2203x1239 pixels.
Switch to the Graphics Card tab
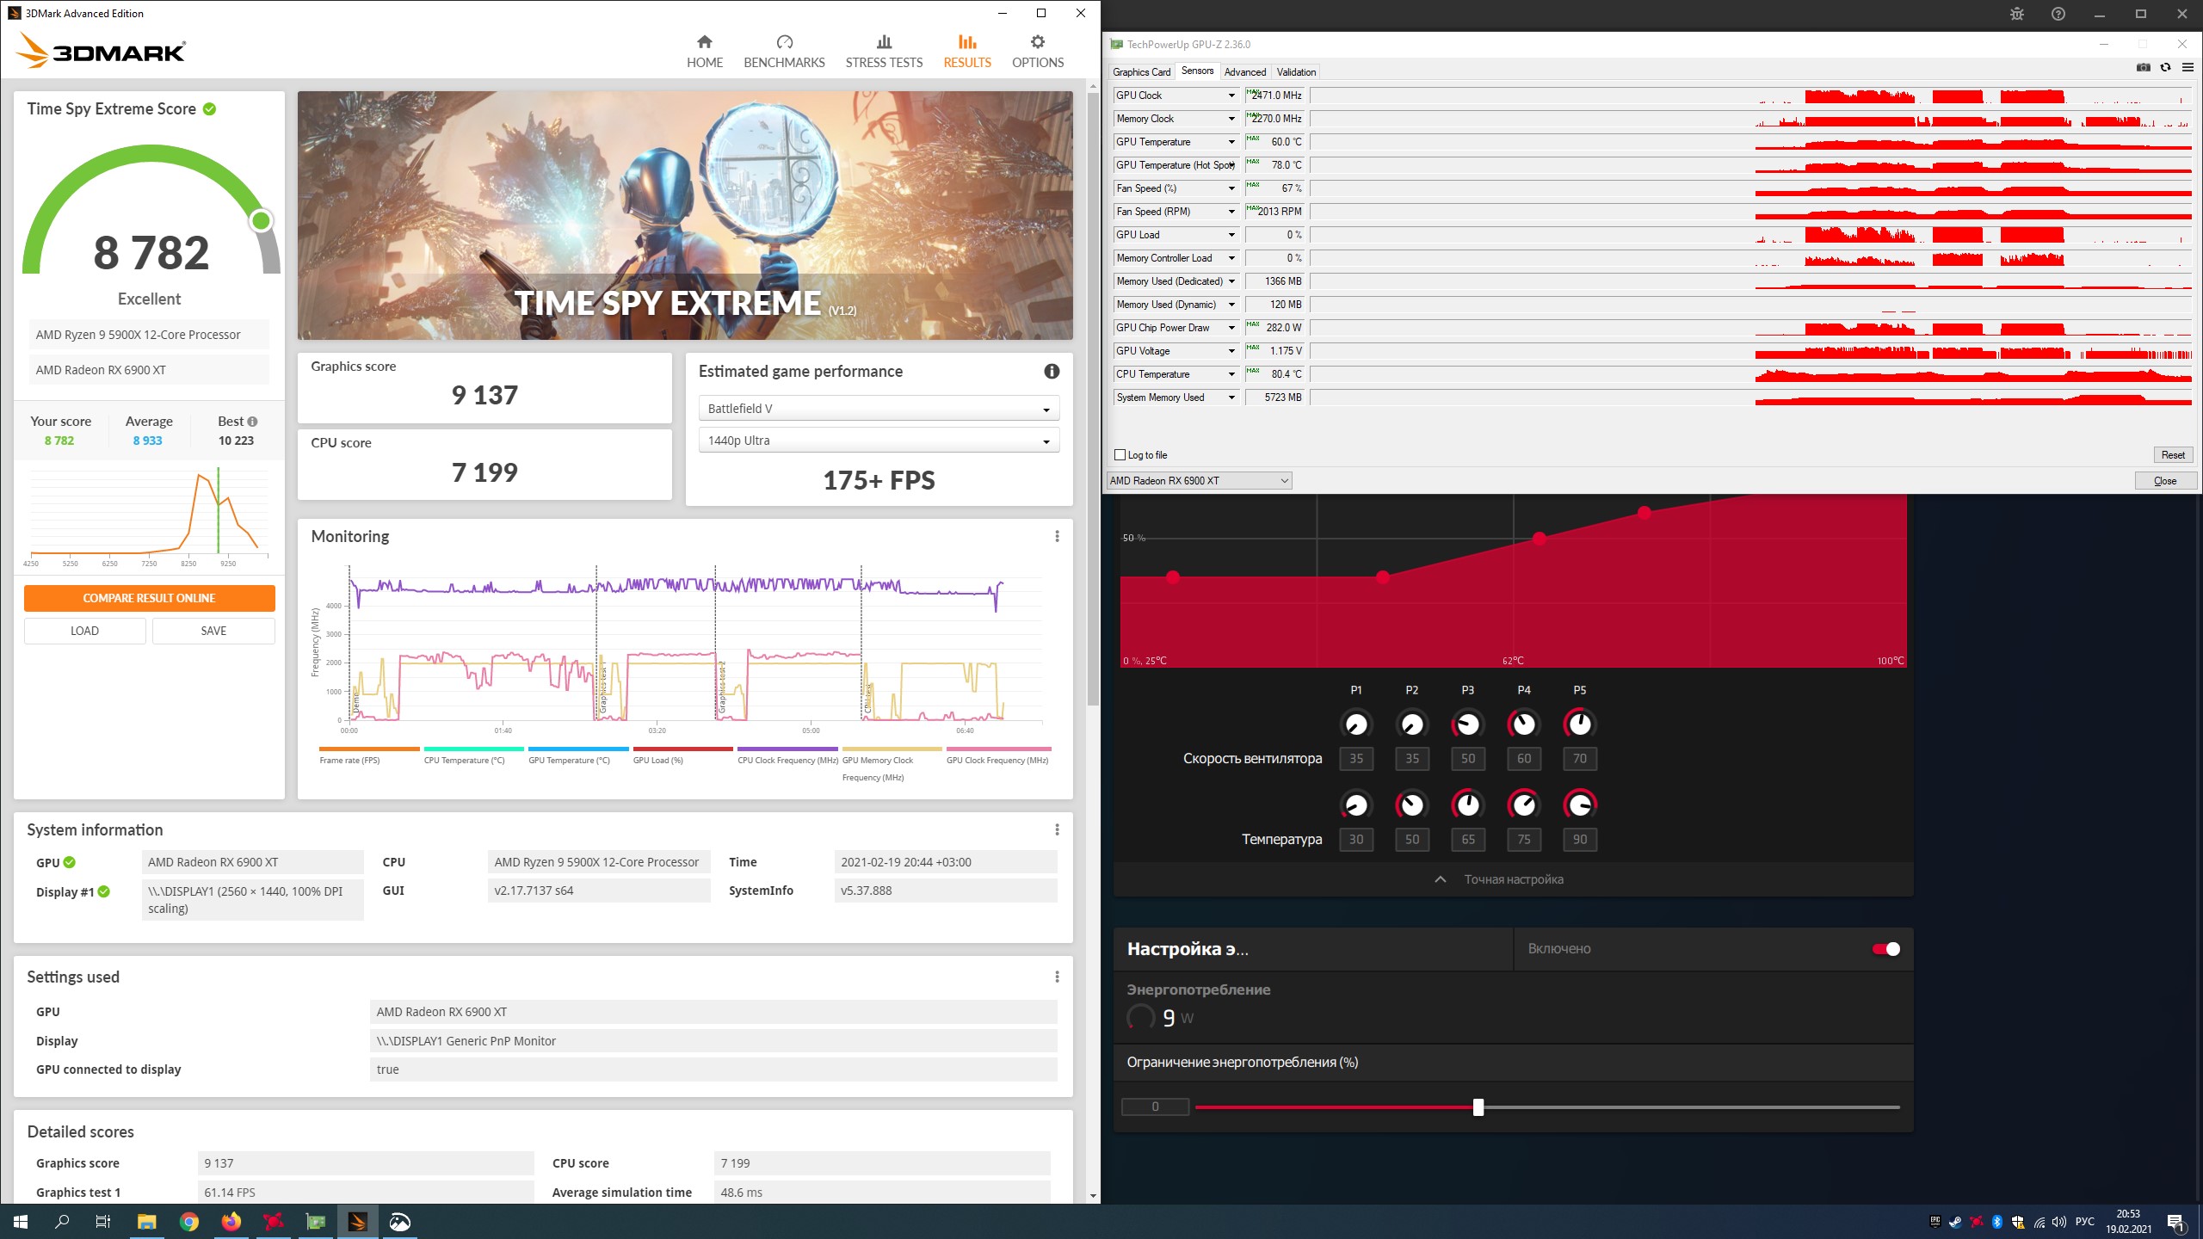[1141, 72]
